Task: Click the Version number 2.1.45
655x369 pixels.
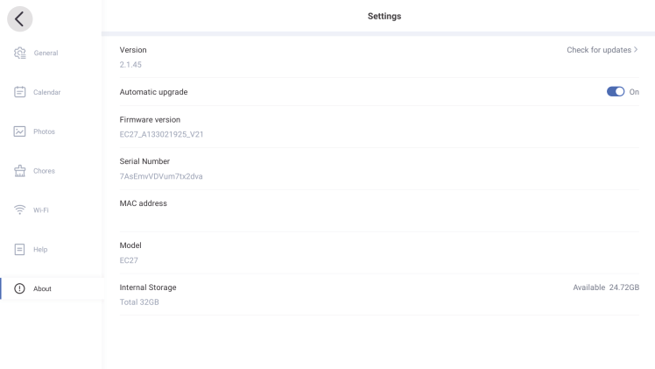Action: coord(130,65)
